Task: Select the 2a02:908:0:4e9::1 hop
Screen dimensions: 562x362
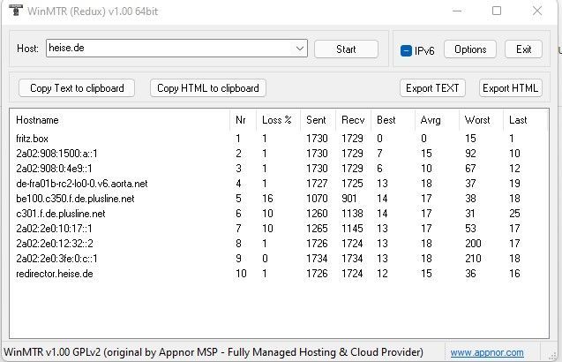Action: 279,169
